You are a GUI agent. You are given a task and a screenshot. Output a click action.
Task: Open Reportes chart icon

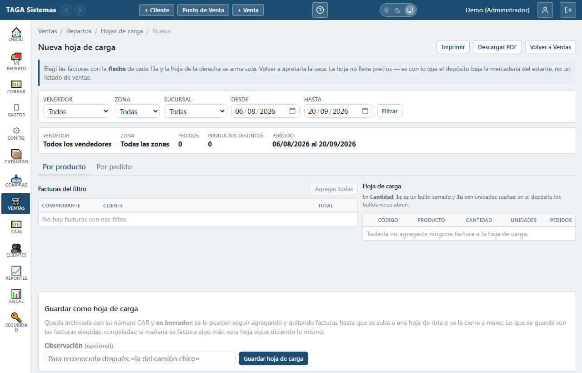pyautogui.click(x=16, y=273)
